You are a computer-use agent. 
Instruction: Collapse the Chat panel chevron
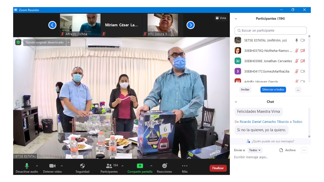click(x=236, y=102)
